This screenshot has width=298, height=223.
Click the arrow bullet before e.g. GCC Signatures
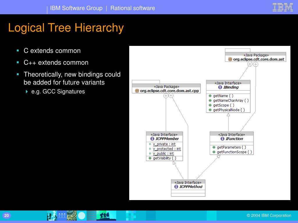27,91
